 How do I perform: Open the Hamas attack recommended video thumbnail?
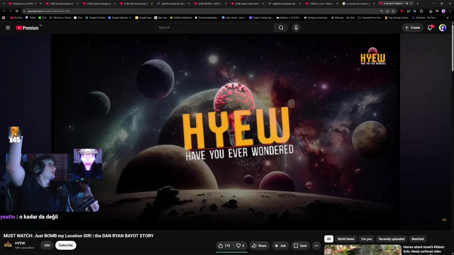click(x=362, y=250)
